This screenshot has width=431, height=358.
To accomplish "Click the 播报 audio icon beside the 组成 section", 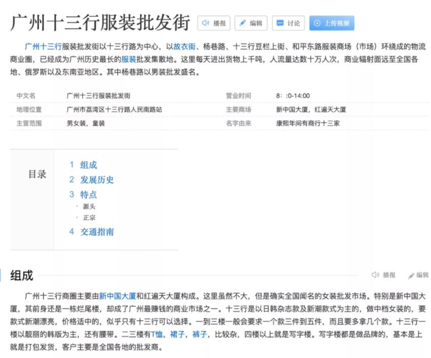I will [375, 275].
